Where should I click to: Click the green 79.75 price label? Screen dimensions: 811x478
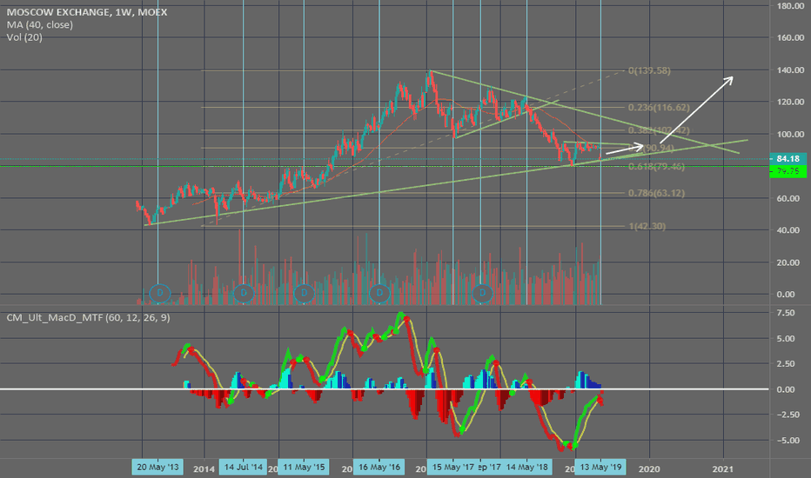coord(788,171)
